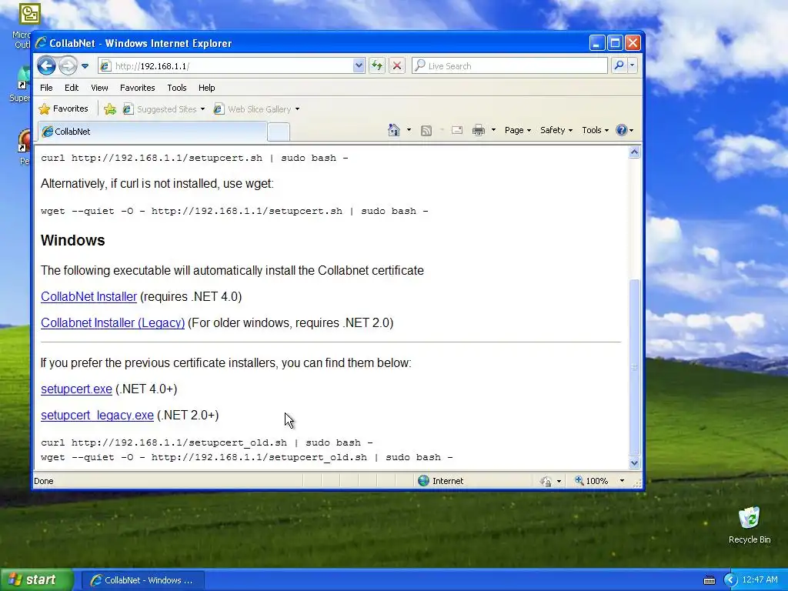This screenshot has height=591, width=788.
Task: Click the Home page icon
Action: pyautogui.click(x=394, y=130)
